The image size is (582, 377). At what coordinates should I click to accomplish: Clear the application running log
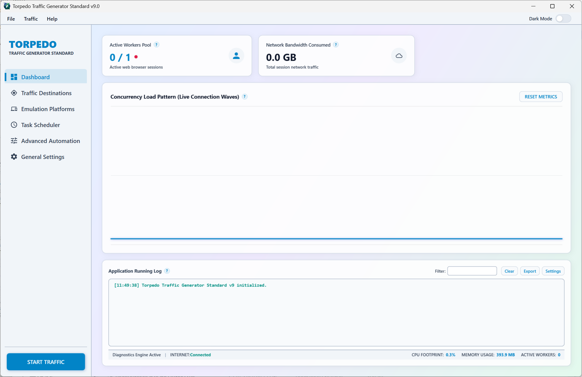pyautogui.click(x=509, y=271)
